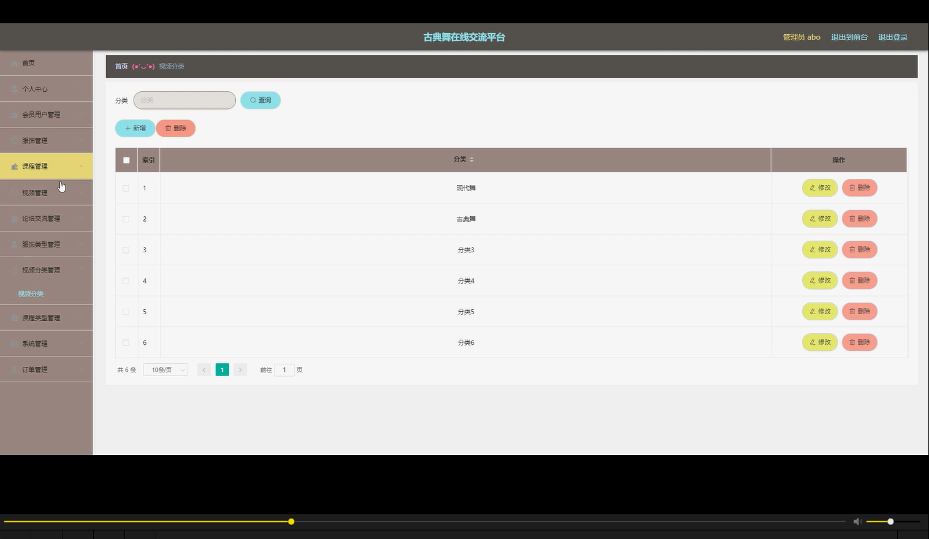Click the 索引 column header

pos(149,160)
